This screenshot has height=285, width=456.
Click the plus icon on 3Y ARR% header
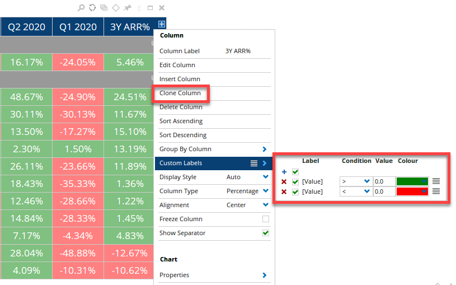click(162, 24)
